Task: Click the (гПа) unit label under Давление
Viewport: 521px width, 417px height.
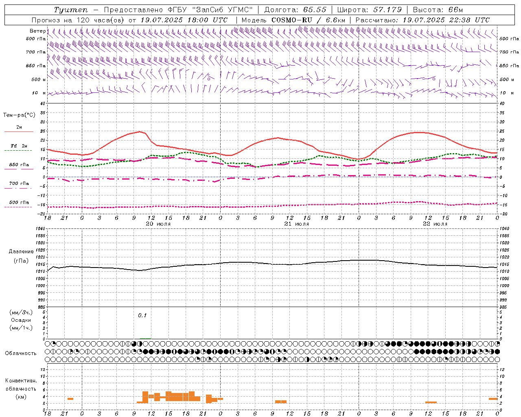Action: pos(21,261)
